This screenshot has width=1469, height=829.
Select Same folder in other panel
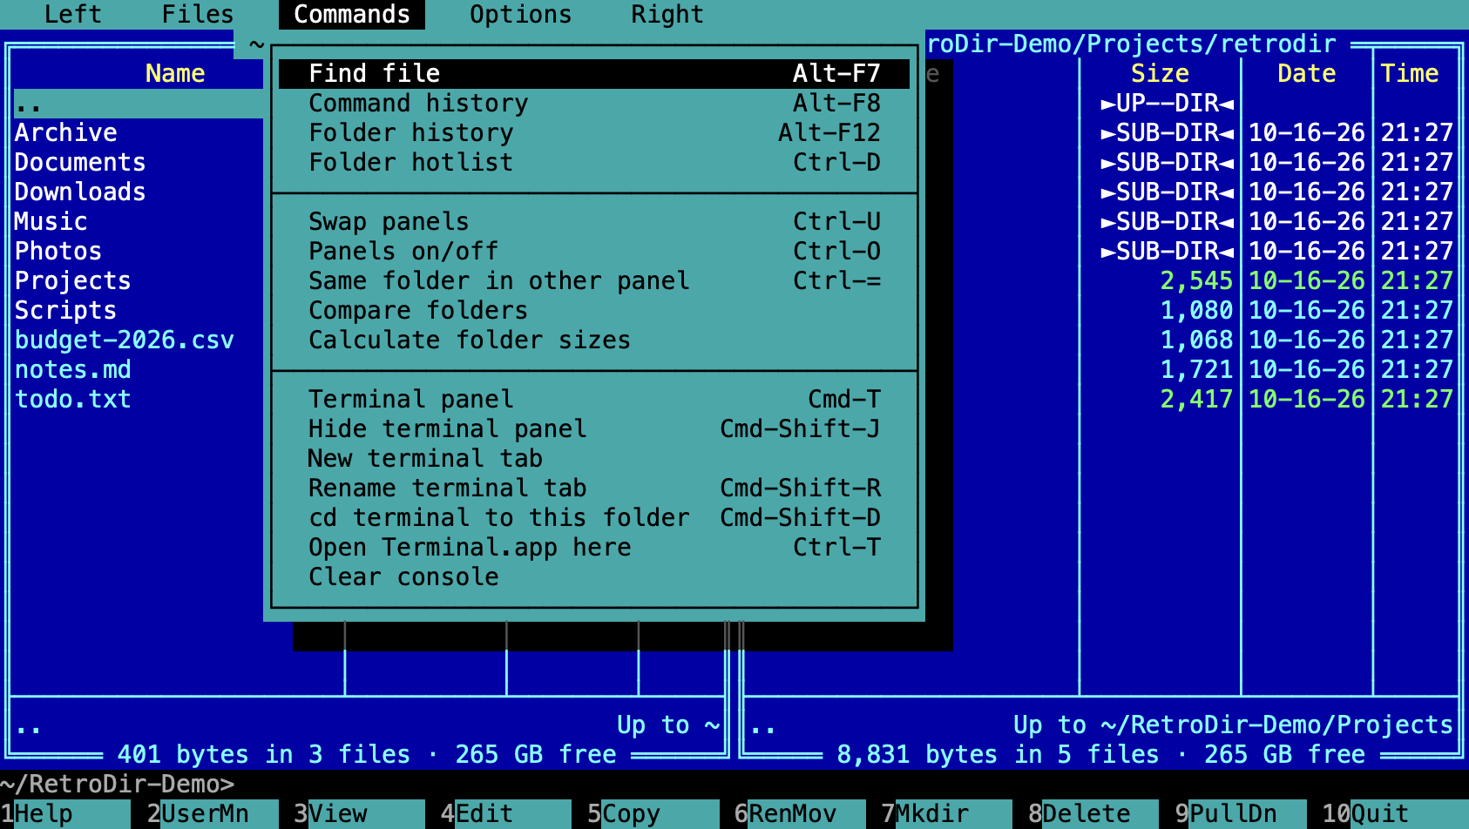tap(594, 280)
